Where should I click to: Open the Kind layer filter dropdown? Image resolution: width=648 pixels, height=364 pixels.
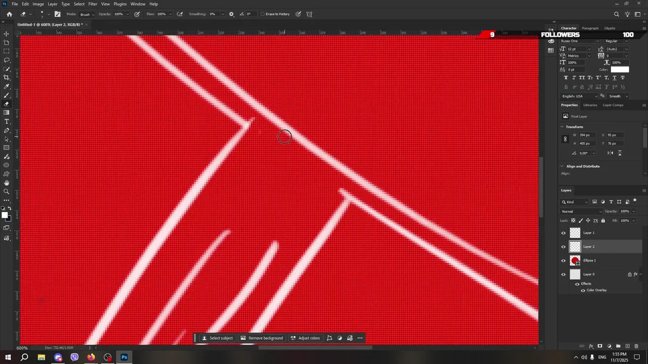point(575,202)
